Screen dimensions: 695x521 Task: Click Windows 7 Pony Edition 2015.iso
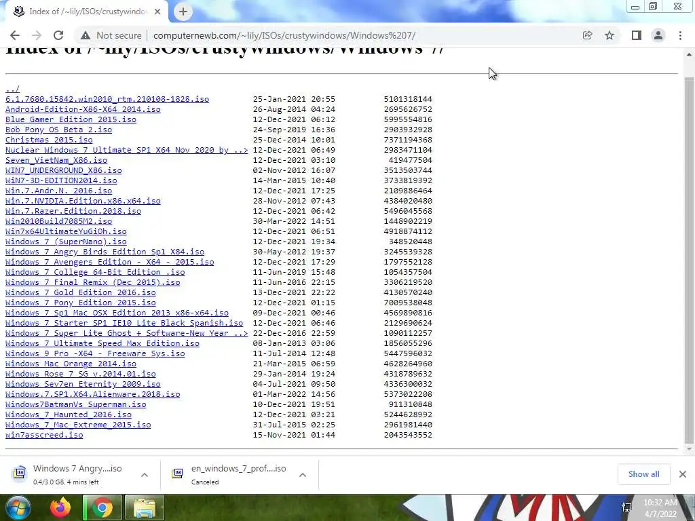tap(81, 303)
